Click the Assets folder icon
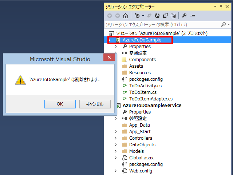 click(125, 66)
